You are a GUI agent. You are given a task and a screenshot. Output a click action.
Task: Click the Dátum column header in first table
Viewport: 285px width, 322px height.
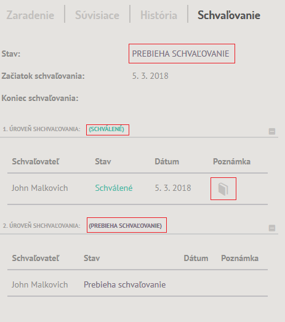pos(167,162)
